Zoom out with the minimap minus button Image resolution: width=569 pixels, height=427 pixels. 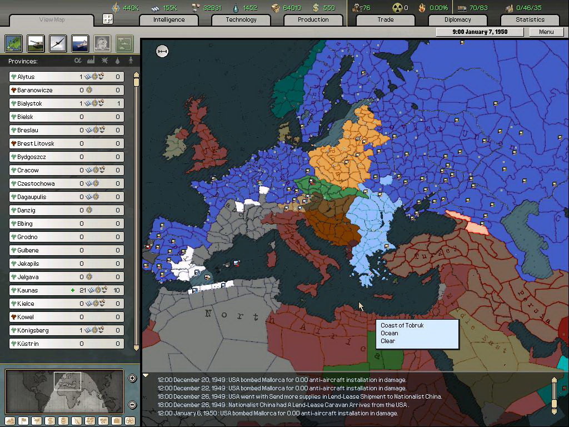132,405
